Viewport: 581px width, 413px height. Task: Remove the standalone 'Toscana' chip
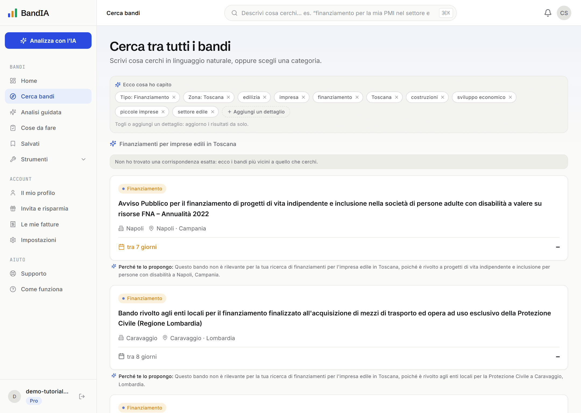point(396,97)
